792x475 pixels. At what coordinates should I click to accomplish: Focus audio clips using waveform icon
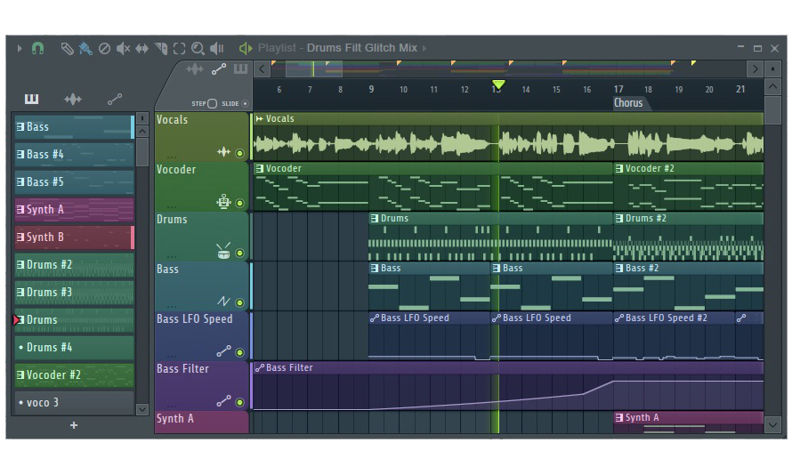(195, 69)
